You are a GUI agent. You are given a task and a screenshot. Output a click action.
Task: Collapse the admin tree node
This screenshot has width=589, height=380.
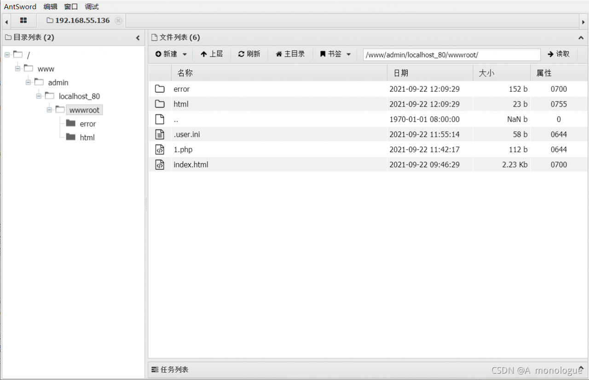click(x=29, y=83)
